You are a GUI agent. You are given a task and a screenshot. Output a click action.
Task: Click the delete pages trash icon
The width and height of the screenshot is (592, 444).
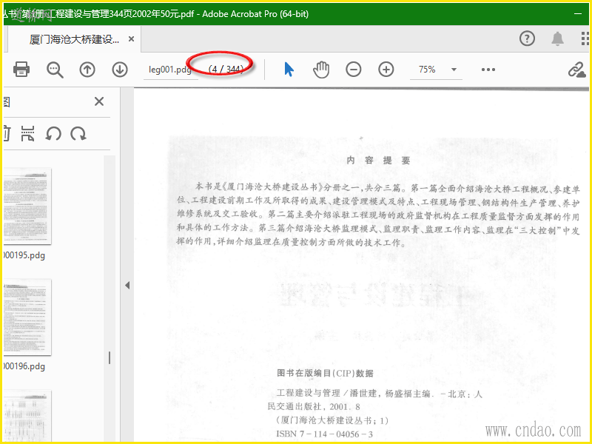[x=7, y=134]
